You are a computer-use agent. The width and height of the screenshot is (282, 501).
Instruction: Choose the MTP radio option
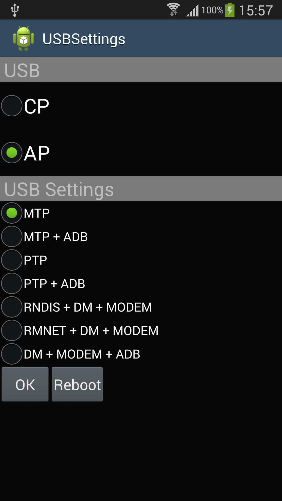(x=12, y=213)
